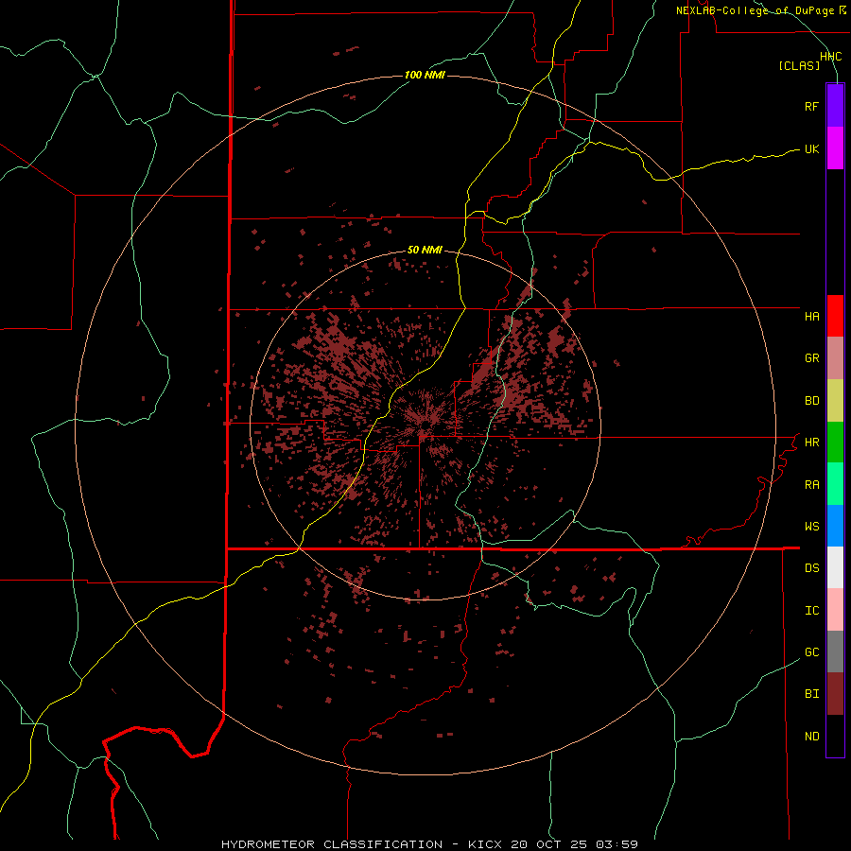Viewport: 851px width, 851px height.
Task: Select the BD yellow legend color block
Action: click(835, 401)
